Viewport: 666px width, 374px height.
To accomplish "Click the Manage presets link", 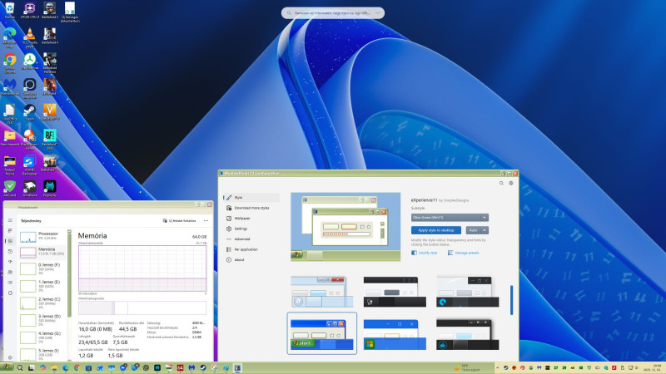I will coord(463,253).
